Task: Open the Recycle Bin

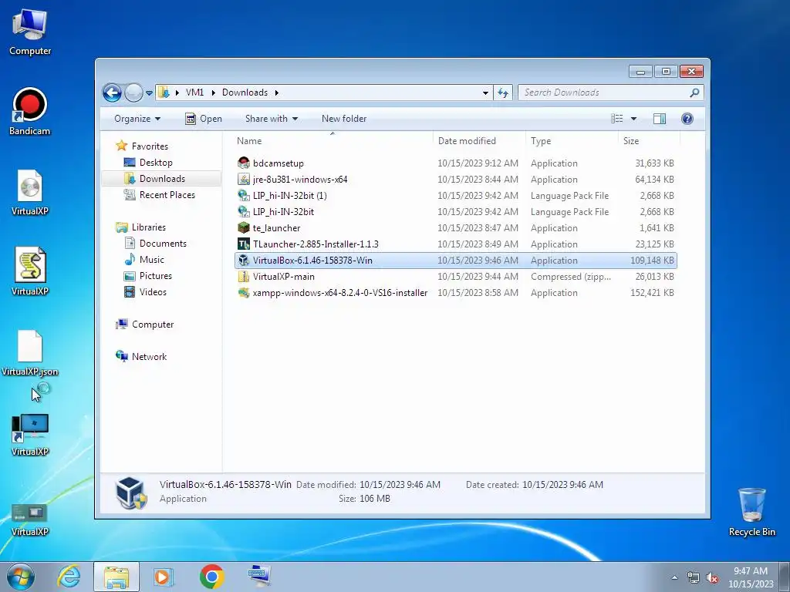Action: 751,511
